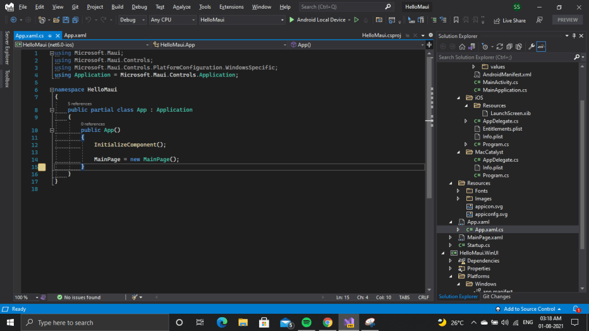The height and width of the screenshot is (331, 589).
Task: Click Collapse All in Solution Explorer
Action: tap(510, 47)
